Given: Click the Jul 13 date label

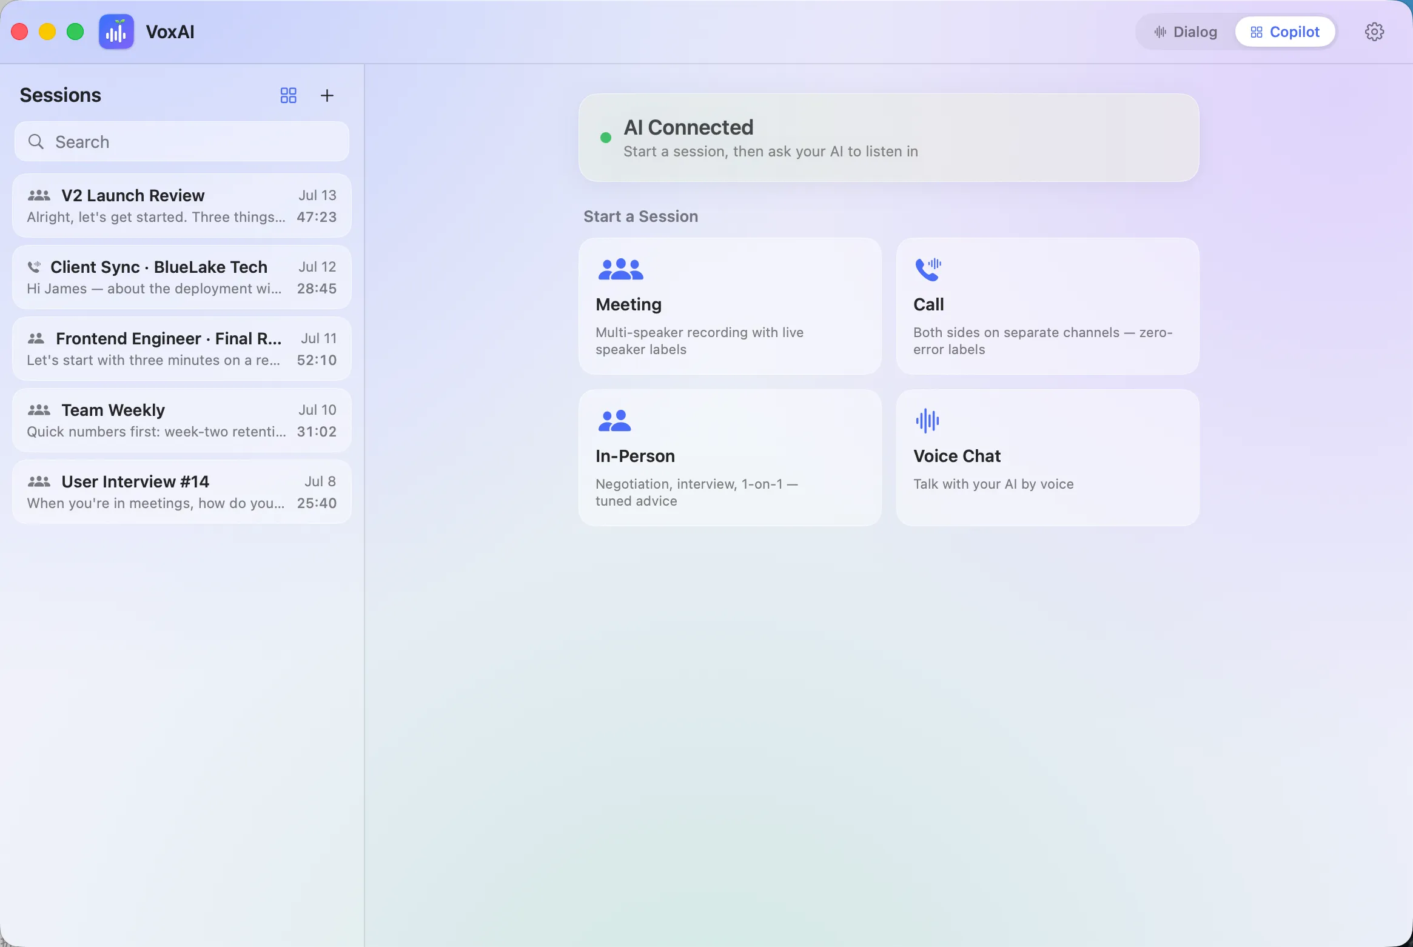Looking at the screenshot, I should click(317, 195).
